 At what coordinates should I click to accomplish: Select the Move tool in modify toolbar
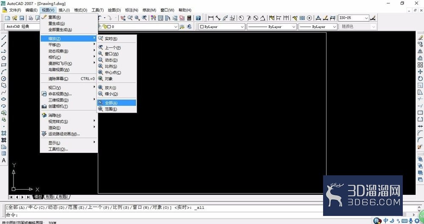(x=420, y=72)
